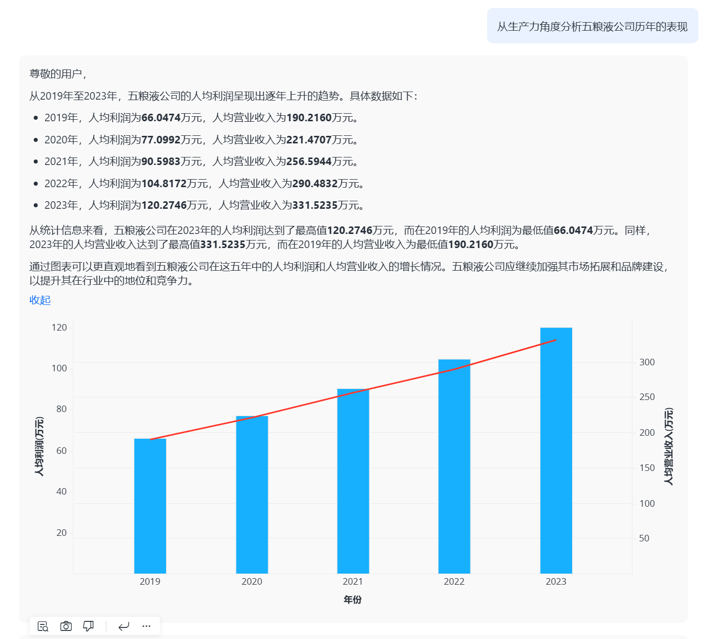The height and width of the screenshot is (639, 712).
Task: Open the view details document-search icon
Action: point(43,626)
